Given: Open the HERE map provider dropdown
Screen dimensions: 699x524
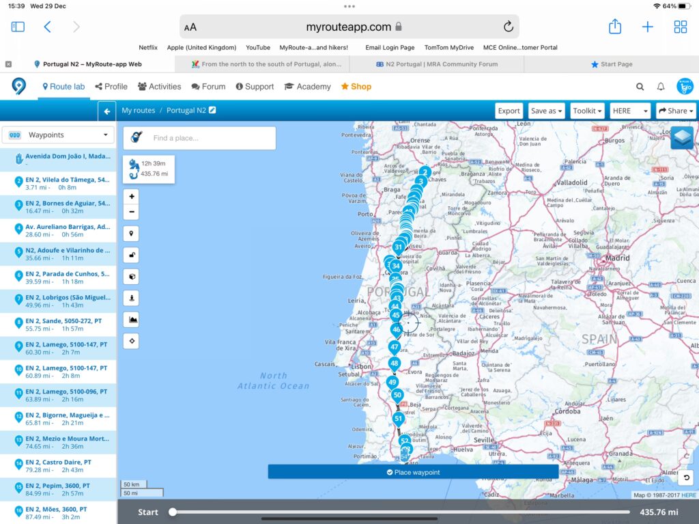Looking at the screenshot, I should (x=630, y=111).
